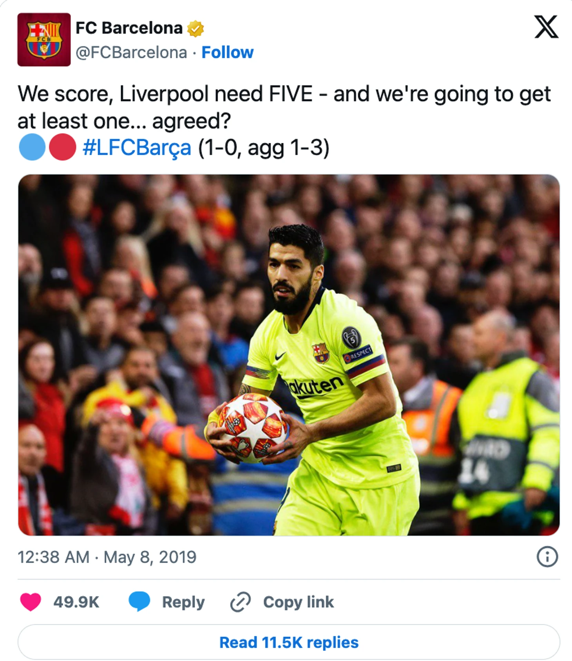Click the 12:38 AM May 8, 2019 timestamp

107,557
